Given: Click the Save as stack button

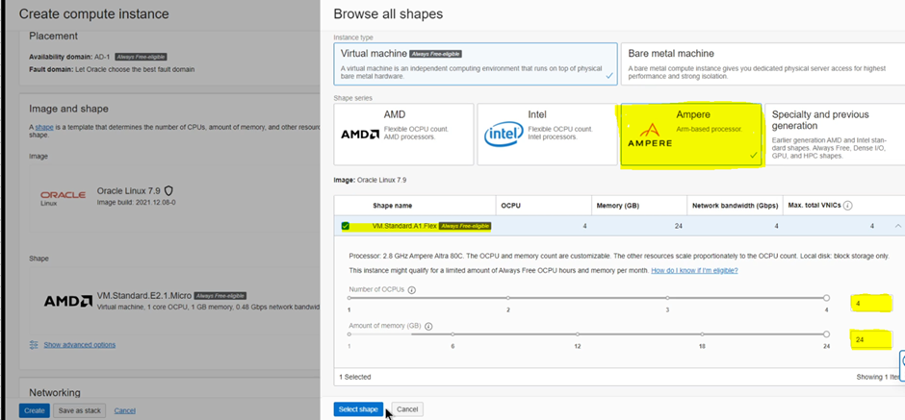Looking at the screenshot, I should tap(80, 410).
